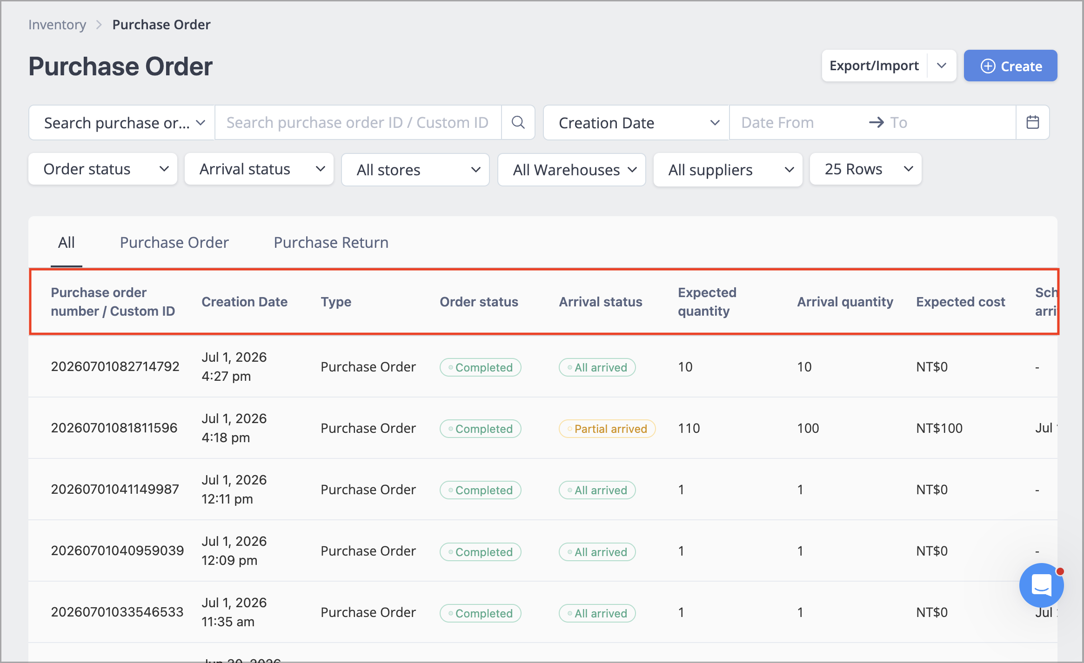The image size is (1084, 663).
Task: Open the Creation Date filter dropdown
Action: (636, 122)
